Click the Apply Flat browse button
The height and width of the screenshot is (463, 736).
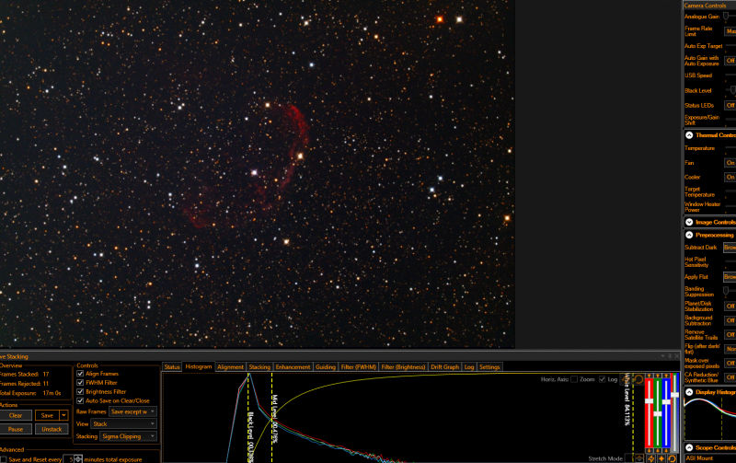[x=730, y=276]
